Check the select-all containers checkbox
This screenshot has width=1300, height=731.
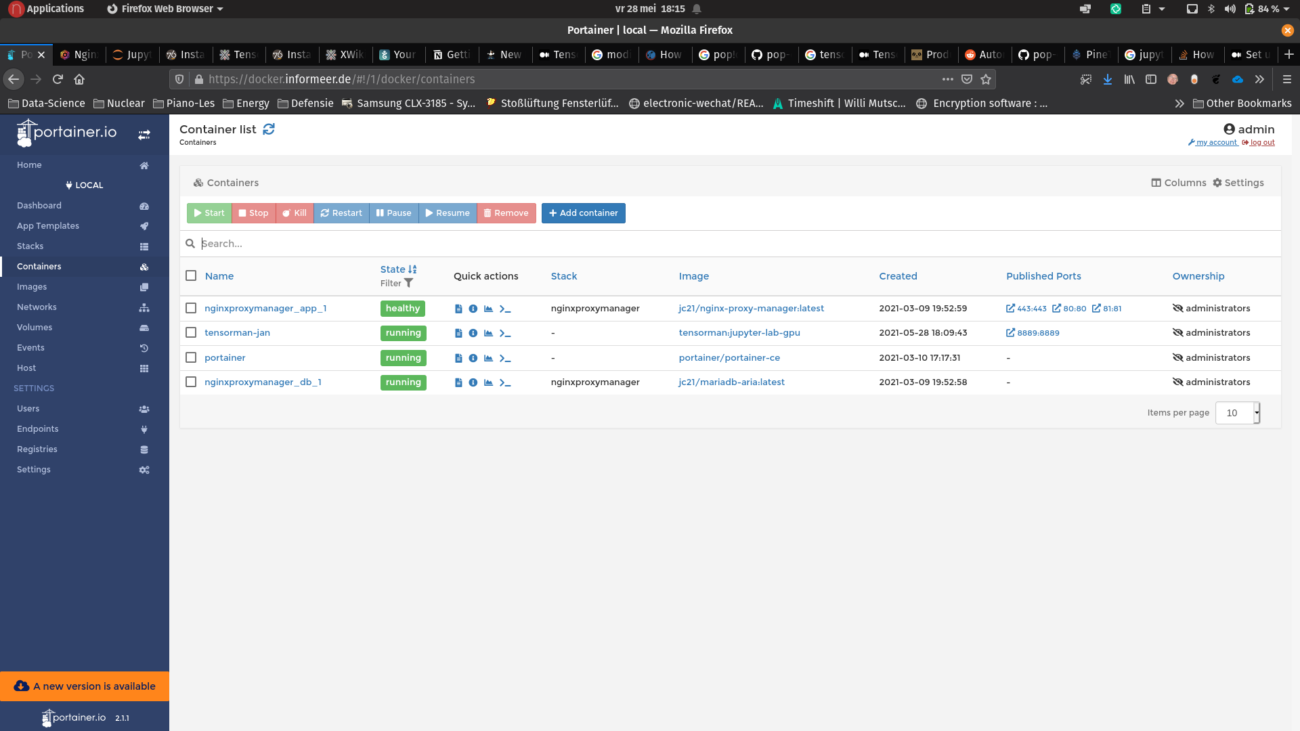click(191, 276)
